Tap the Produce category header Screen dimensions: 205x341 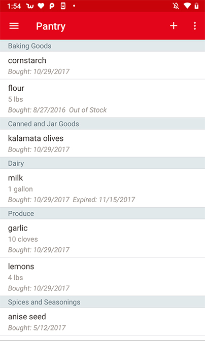click(102, 213)
